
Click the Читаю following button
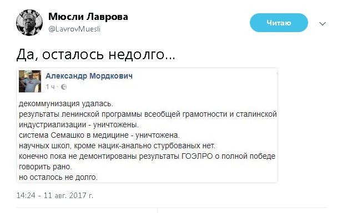pos(279,23)
